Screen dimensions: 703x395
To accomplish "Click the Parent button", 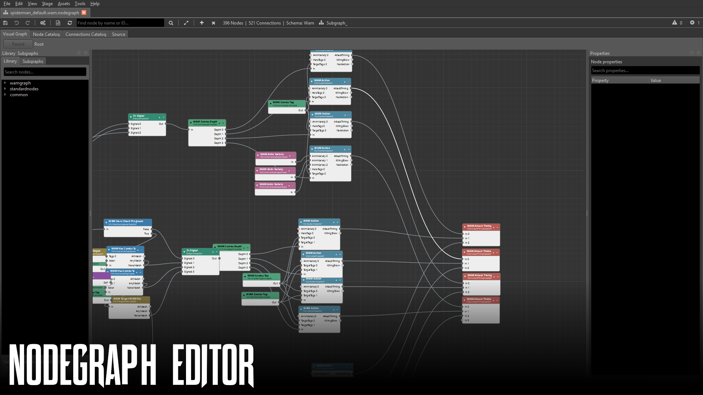I will point(18,44).
